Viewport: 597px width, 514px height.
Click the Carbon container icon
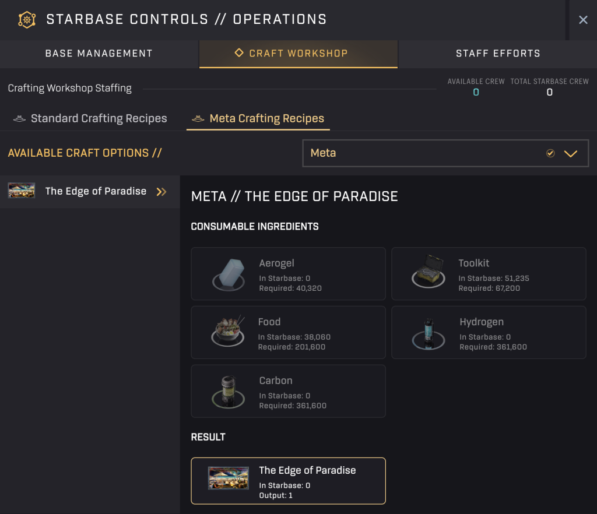pyautogui.click(x=227, y=391)
